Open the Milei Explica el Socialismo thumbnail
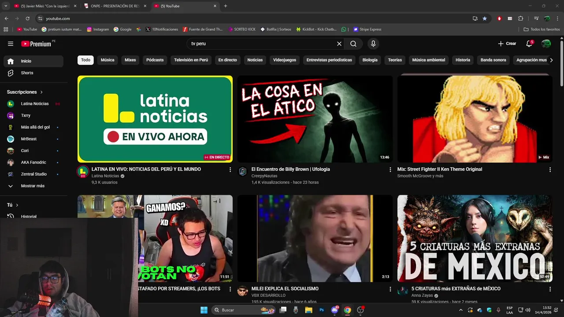Viewport: 564px width, 317px height. pos(315,238)
